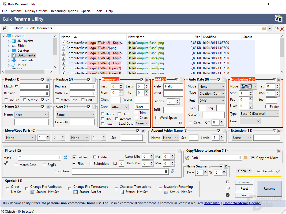Click the Bulk Rename Utility AB logo icon
The width and height of the screenshot is (286, 214).
(x=279, y=18)
